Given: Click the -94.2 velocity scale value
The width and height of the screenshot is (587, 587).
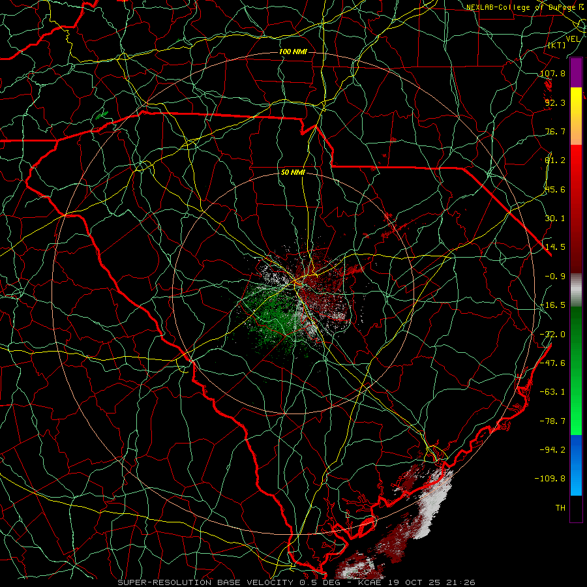Looking at the screenshot, I should pyautogui.click(x=552, y=450).
